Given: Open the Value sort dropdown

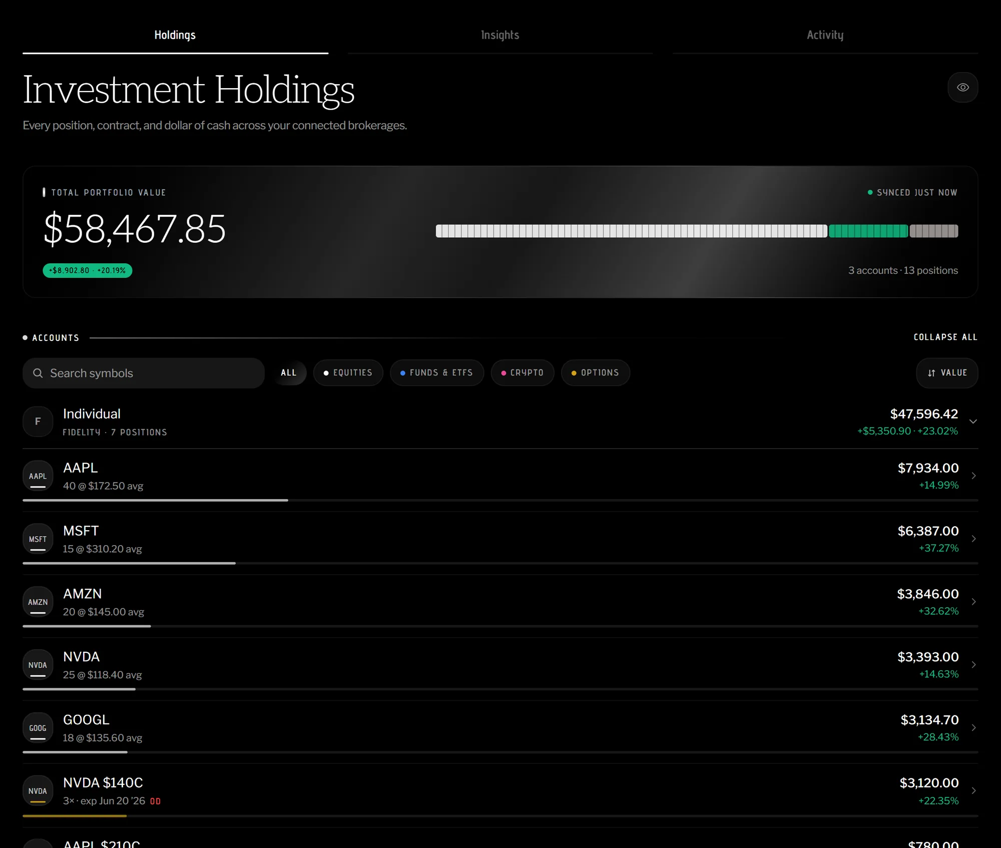Looking at the screenshot, I should (x=947, y=373).
